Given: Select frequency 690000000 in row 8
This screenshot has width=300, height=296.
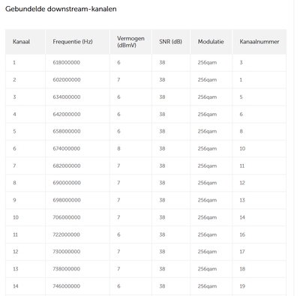Looking at the screenshot, I should point(67,183).
